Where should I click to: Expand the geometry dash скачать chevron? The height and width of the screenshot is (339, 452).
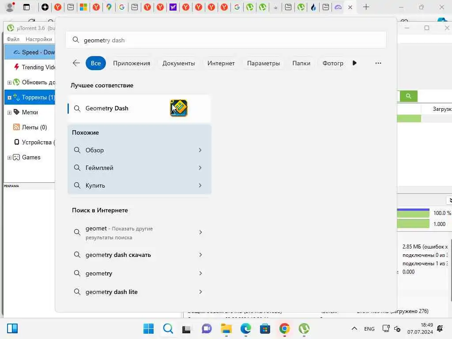coord(201,255)
